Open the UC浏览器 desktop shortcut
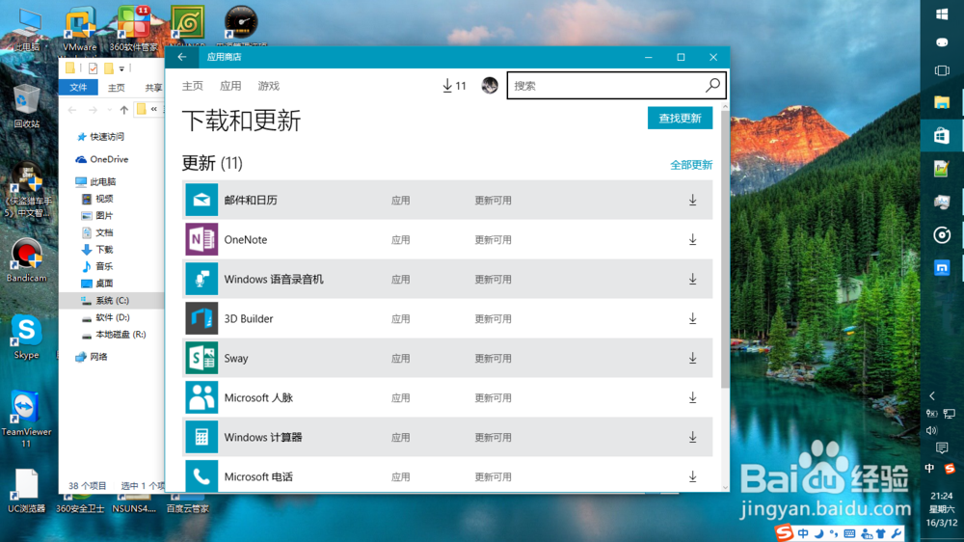This screenshot has width=964, height=542. tap(26, 491)
